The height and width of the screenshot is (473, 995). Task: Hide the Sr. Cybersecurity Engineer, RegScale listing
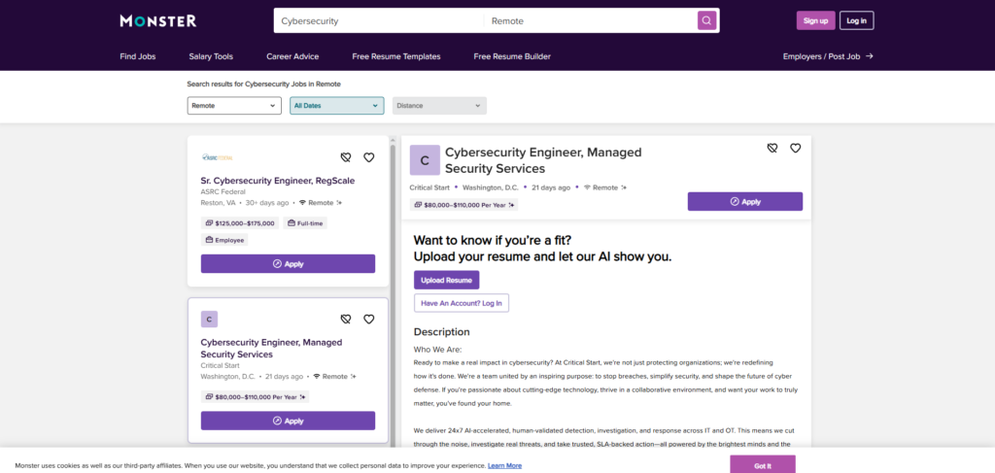click(345, 157)
